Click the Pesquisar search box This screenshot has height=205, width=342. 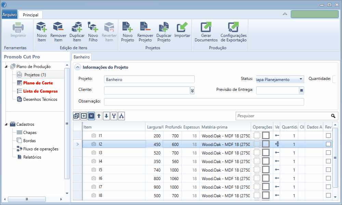pyautogui.click(x=283, y=116)
